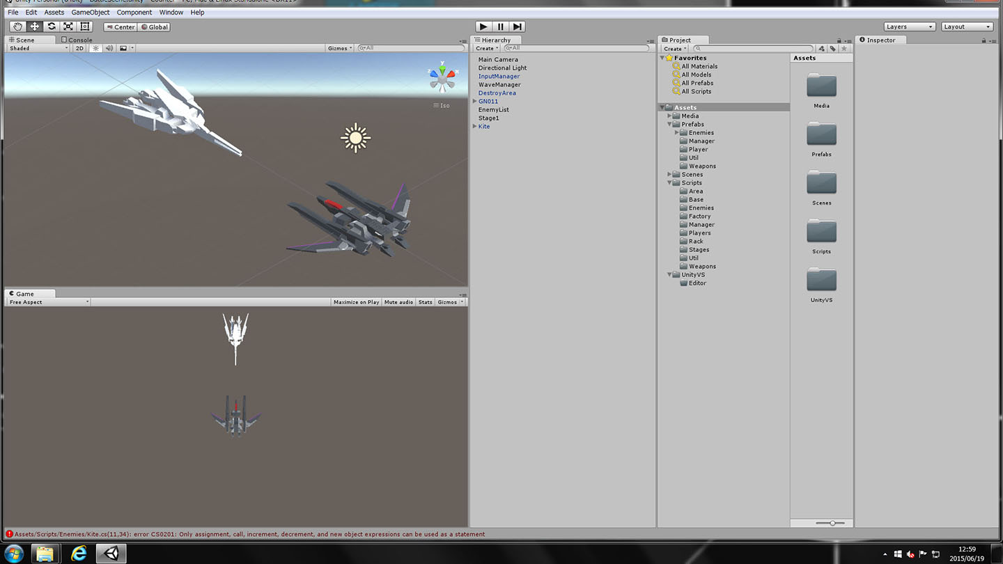
Task: Toggle the Center pivot button
Action: (120, 27)
